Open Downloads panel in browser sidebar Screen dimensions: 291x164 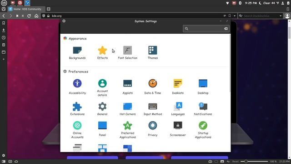pos(4,30)
